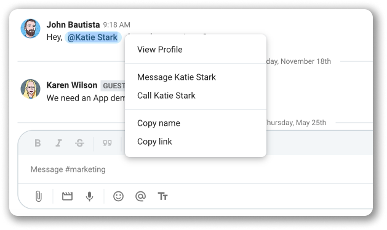The height and width of the screenshot is (230, 387).
Task: Open Karen Wilson's avatar
Action: point(30,89)
